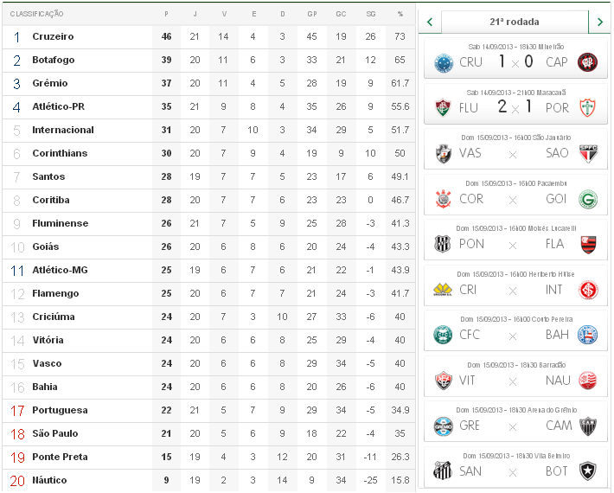Open the 21ª rodada round header
This screenshot has width=614, height=493.
[x=515, y=22]
